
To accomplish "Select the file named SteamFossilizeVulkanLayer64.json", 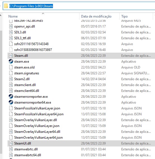I will (x=39, y=114).
